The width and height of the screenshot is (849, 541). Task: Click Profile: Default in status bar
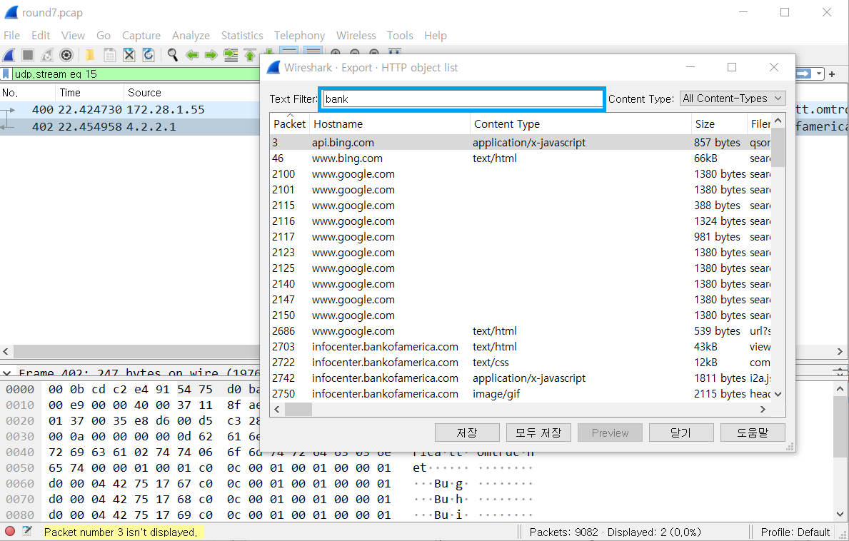tap(795, 532)
